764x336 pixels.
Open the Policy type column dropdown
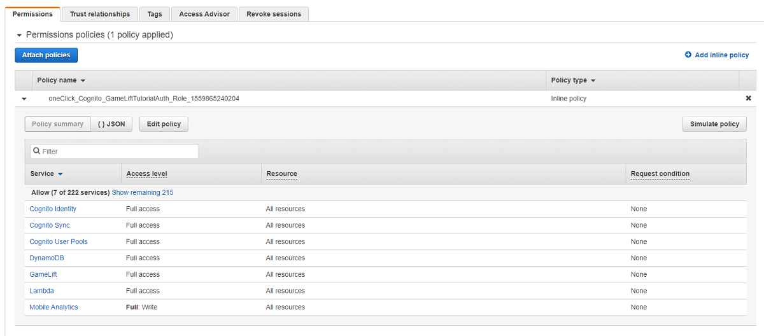click(x=593, y=81)
